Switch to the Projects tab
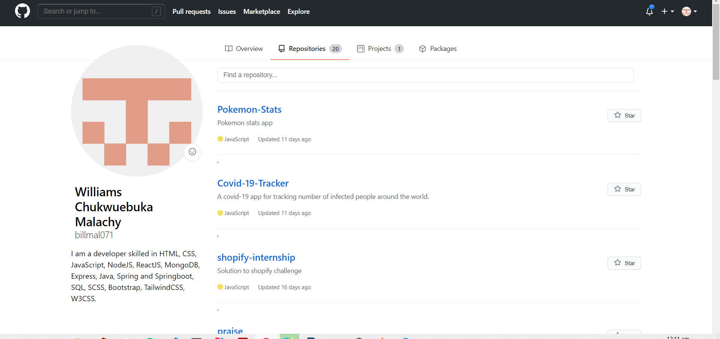The image size is (720, 339). coord(380,49)
